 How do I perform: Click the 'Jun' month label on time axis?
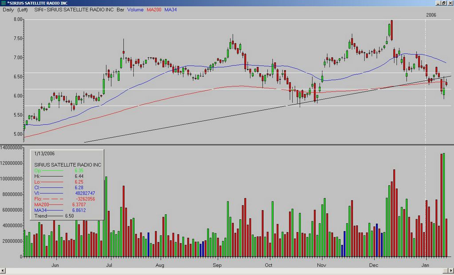click(x=55, y=265)
